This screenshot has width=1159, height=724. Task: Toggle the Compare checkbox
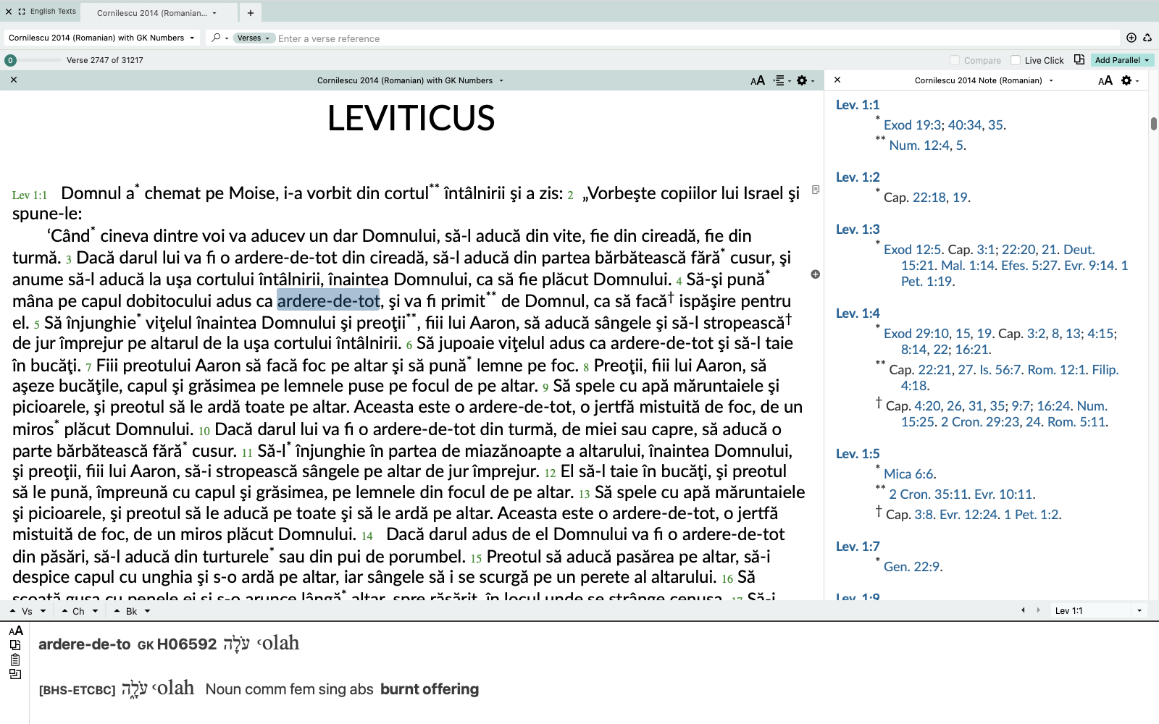click(x=955, y=60)
